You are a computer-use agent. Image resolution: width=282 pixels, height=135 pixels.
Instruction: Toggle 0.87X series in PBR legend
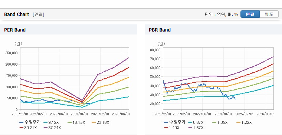pyautogui.click(x=196, y=122)
